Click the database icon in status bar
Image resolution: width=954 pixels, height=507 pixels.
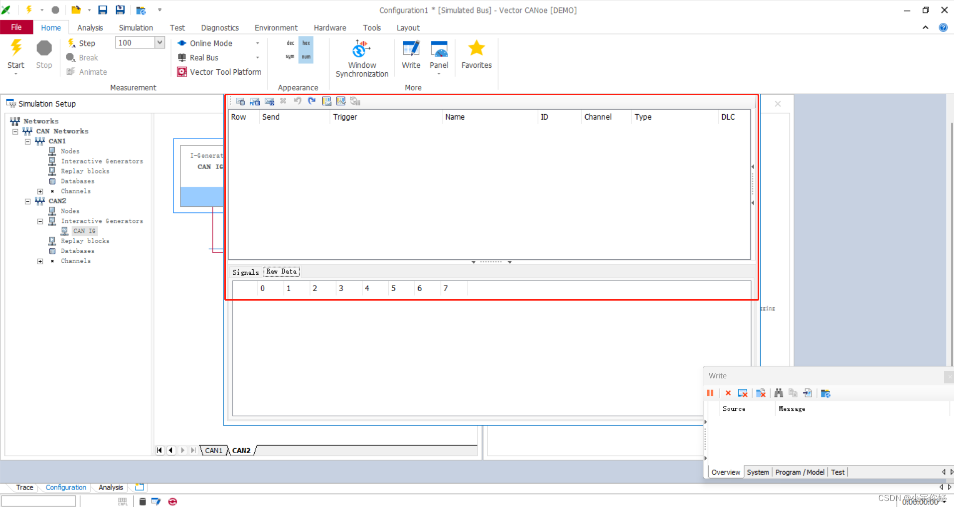[x=142, y=501]
